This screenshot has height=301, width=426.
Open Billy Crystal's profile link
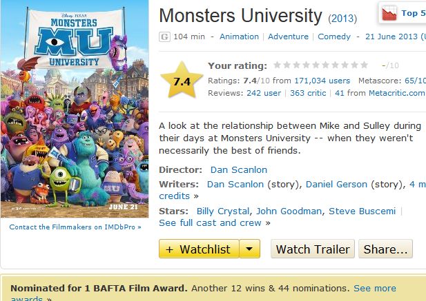click(x=222, y=211)
